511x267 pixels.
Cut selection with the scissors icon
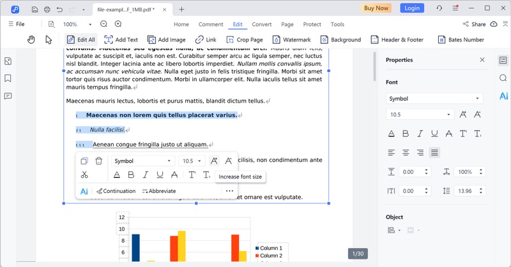[84, 175]
